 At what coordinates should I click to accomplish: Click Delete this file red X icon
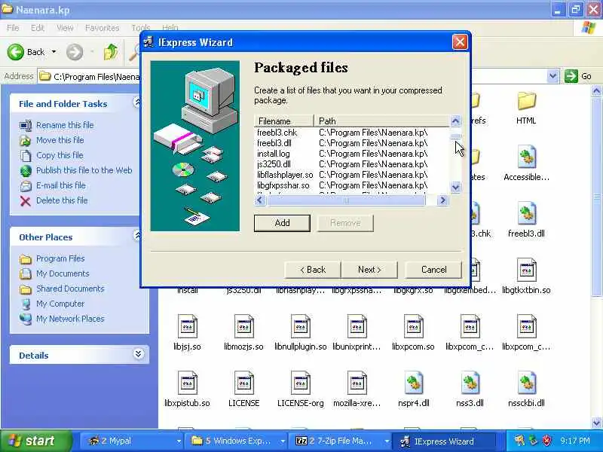26,200
